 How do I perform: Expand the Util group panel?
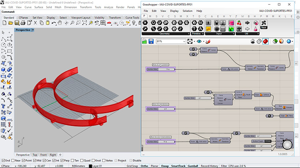[258, 34]
